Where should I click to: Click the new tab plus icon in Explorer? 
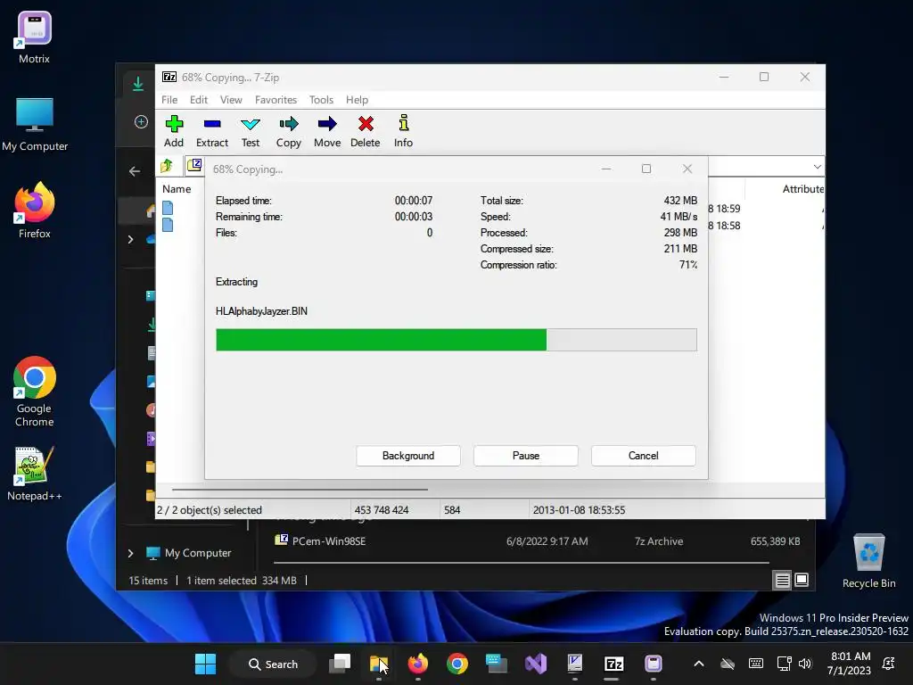[141, 121]
